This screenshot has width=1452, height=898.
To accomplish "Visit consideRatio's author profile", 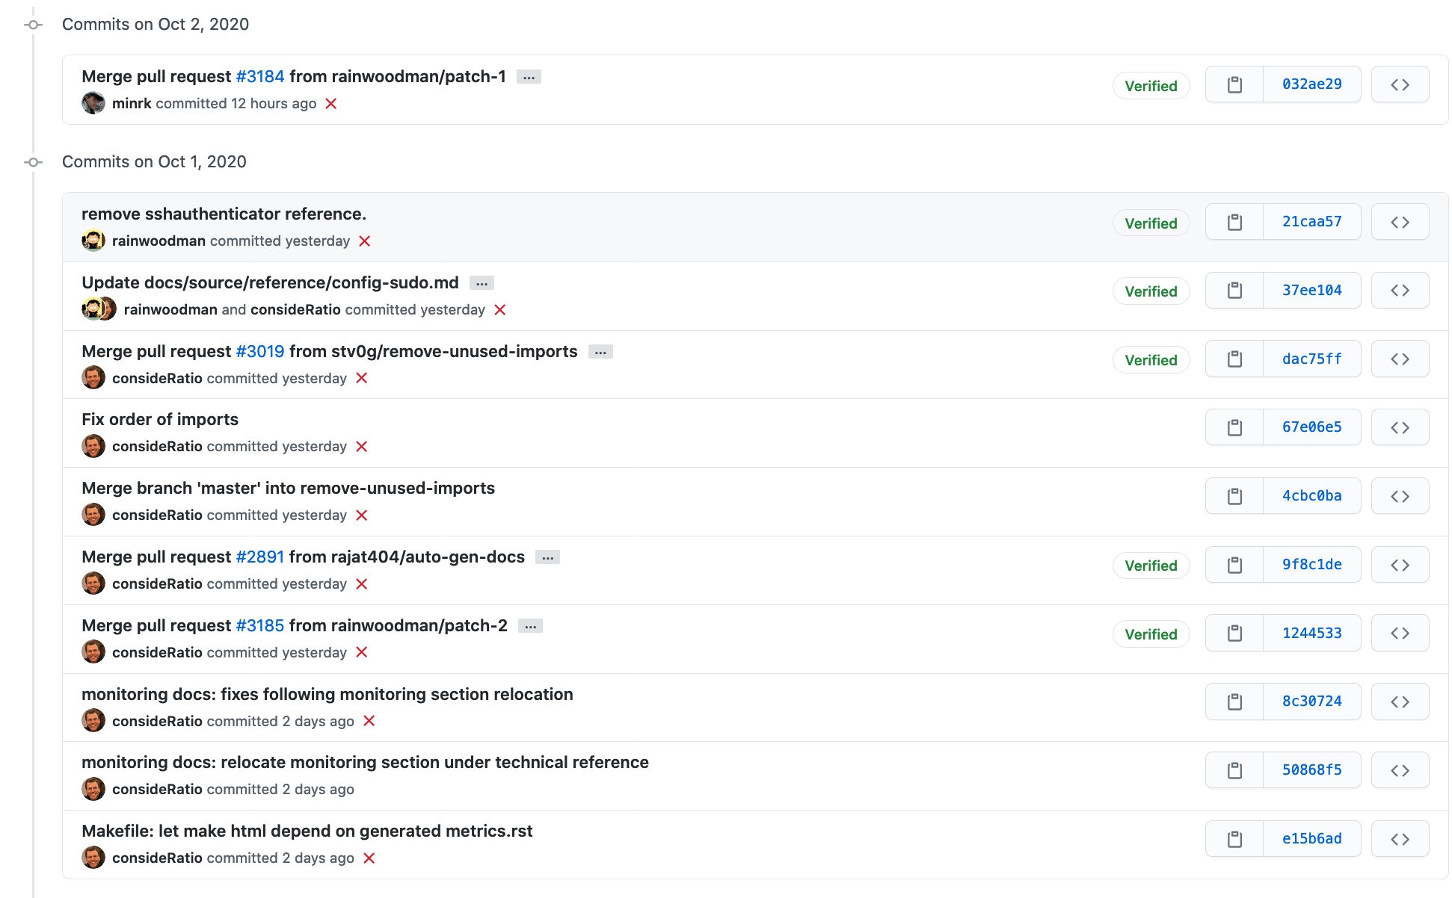I will [157, 378].
